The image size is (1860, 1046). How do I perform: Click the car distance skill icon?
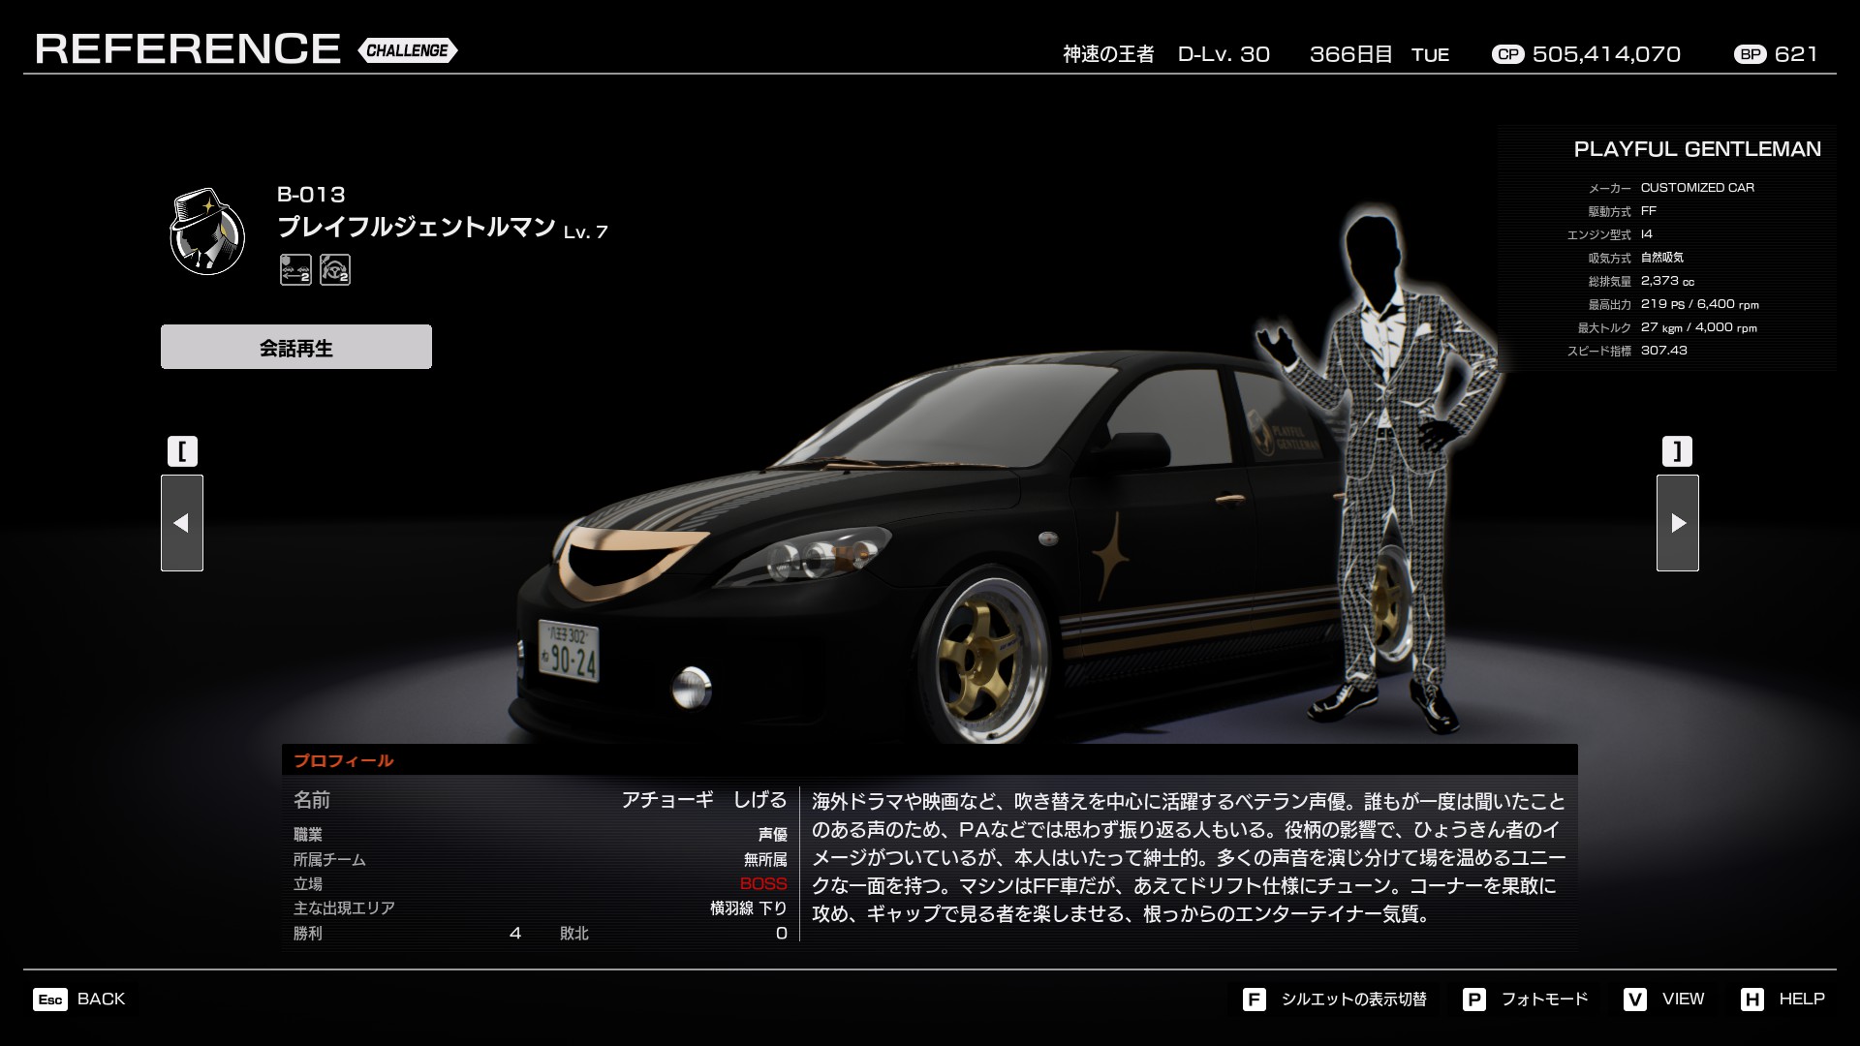tap(295, 269)
